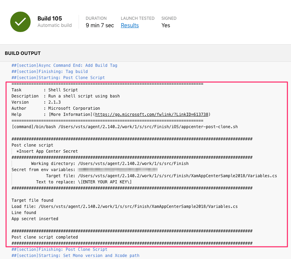This screenshot has width=291, height=259.
Task: Click the 'App secret inserted' line
Action: pyautogui.click(x=35, y=219)
